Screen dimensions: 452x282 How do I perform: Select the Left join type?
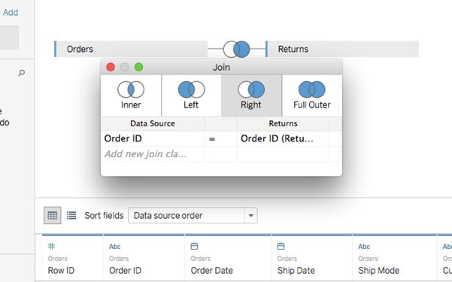click(x=192, y=96)
